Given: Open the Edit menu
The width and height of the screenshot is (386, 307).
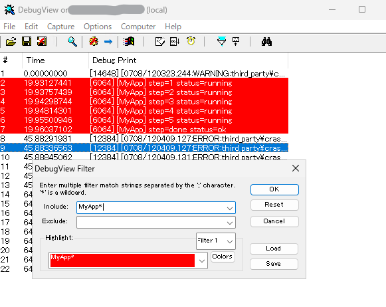Looking at the screenshot, I should click(31, 27).
